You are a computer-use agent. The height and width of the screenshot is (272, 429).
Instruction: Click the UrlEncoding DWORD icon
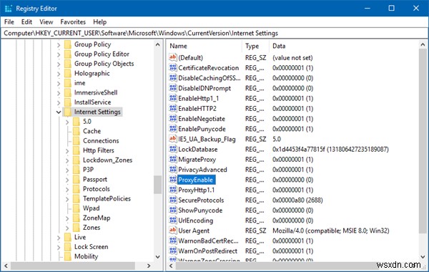172,220
